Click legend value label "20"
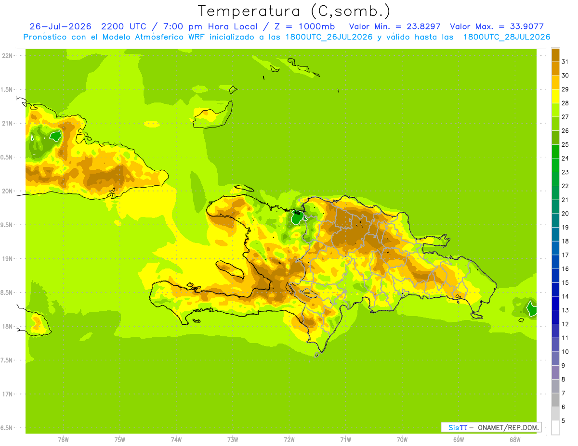Screen dimensions: 578x446 (x=565, y=214)
